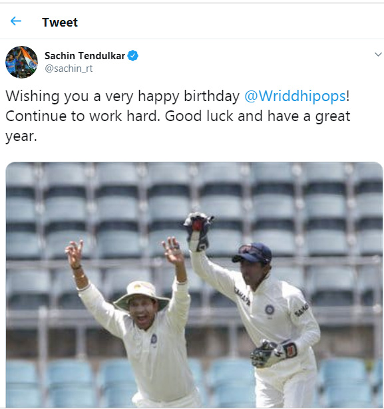The height and width of the screenshot is (409, 384).
Task: Click the wicketkeeper's sunglasses on cap
Action: click(251, 251)
